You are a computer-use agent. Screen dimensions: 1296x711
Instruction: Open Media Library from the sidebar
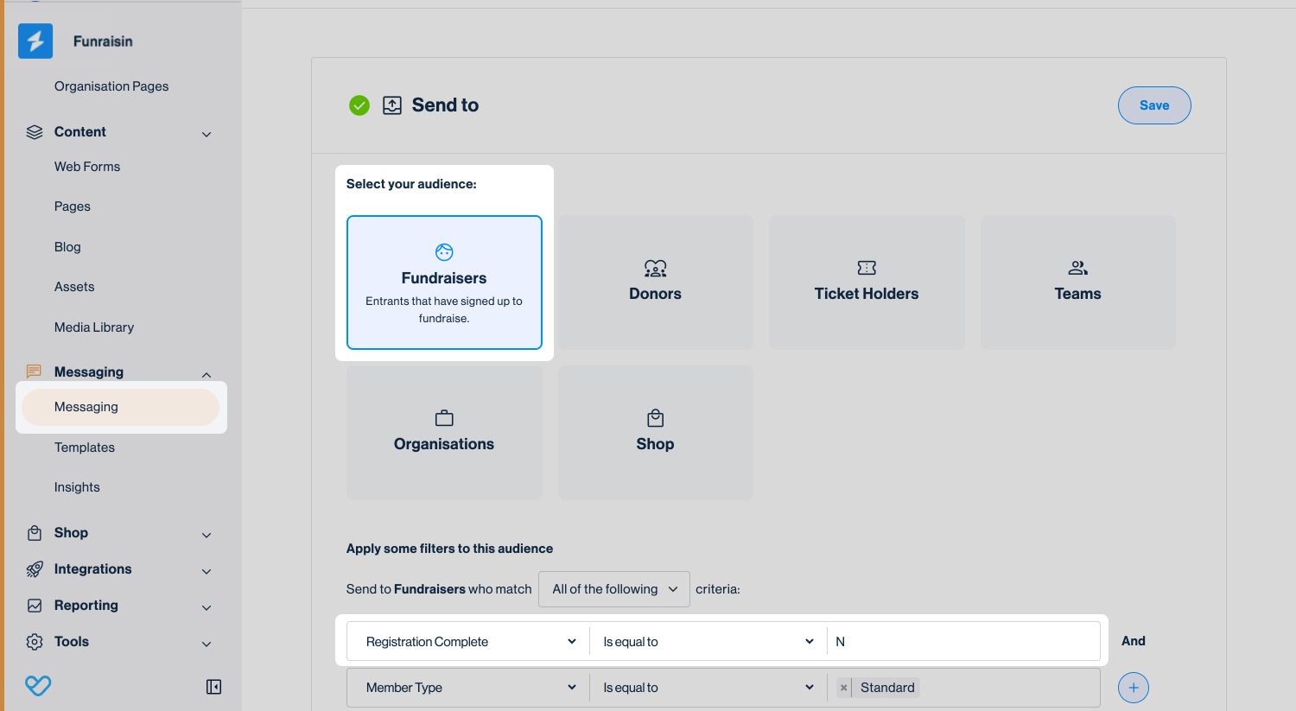pos(94,327)
